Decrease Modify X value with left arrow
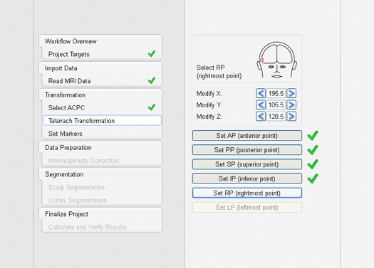374x268 pixels. [x=261, y=93]
